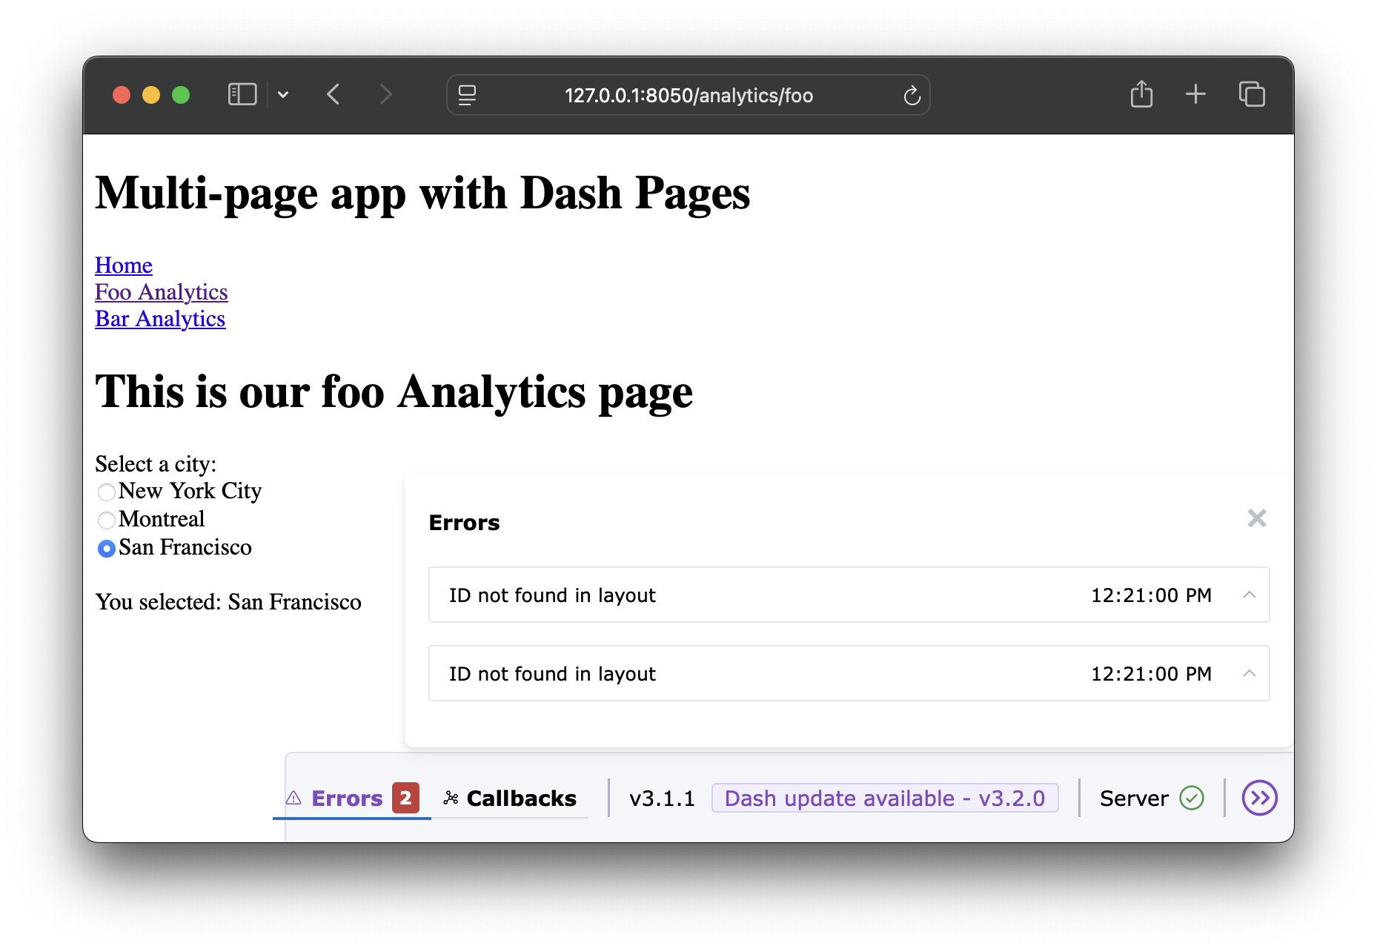1377x952 pixels.
Task: Open the Bar Analytics link
Action: tap(160, 319)
